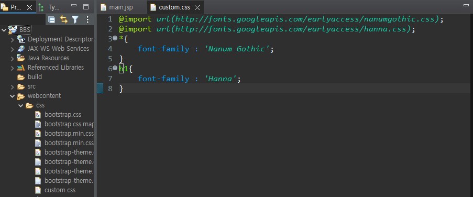Collapse the BBS project node
The image size is (473, 197).
[x=4, y=30]
